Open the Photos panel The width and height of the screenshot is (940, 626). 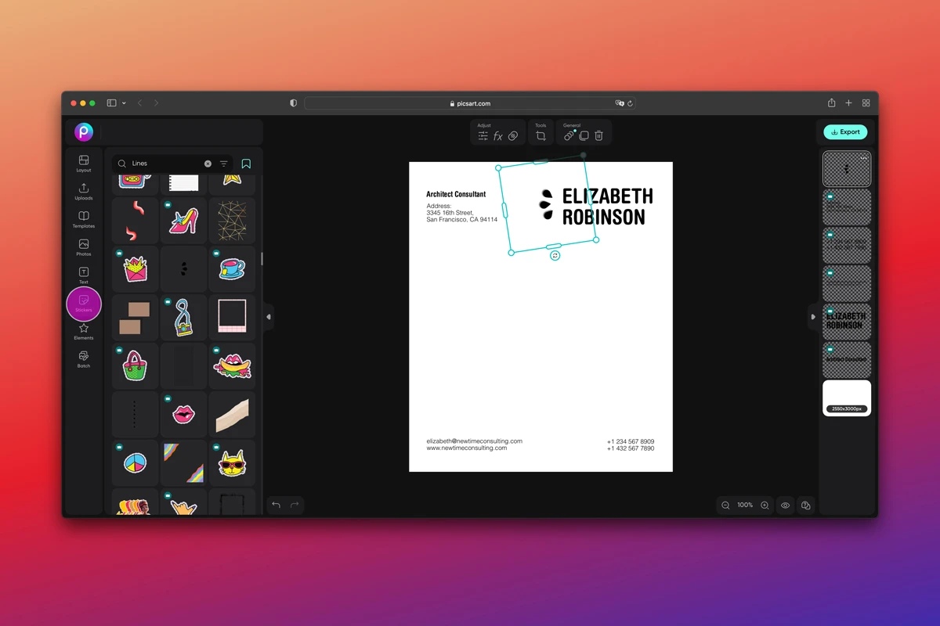[x=83, y=247]
